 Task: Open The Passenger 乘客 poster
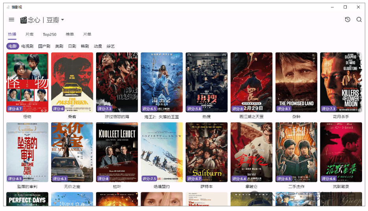72,82
